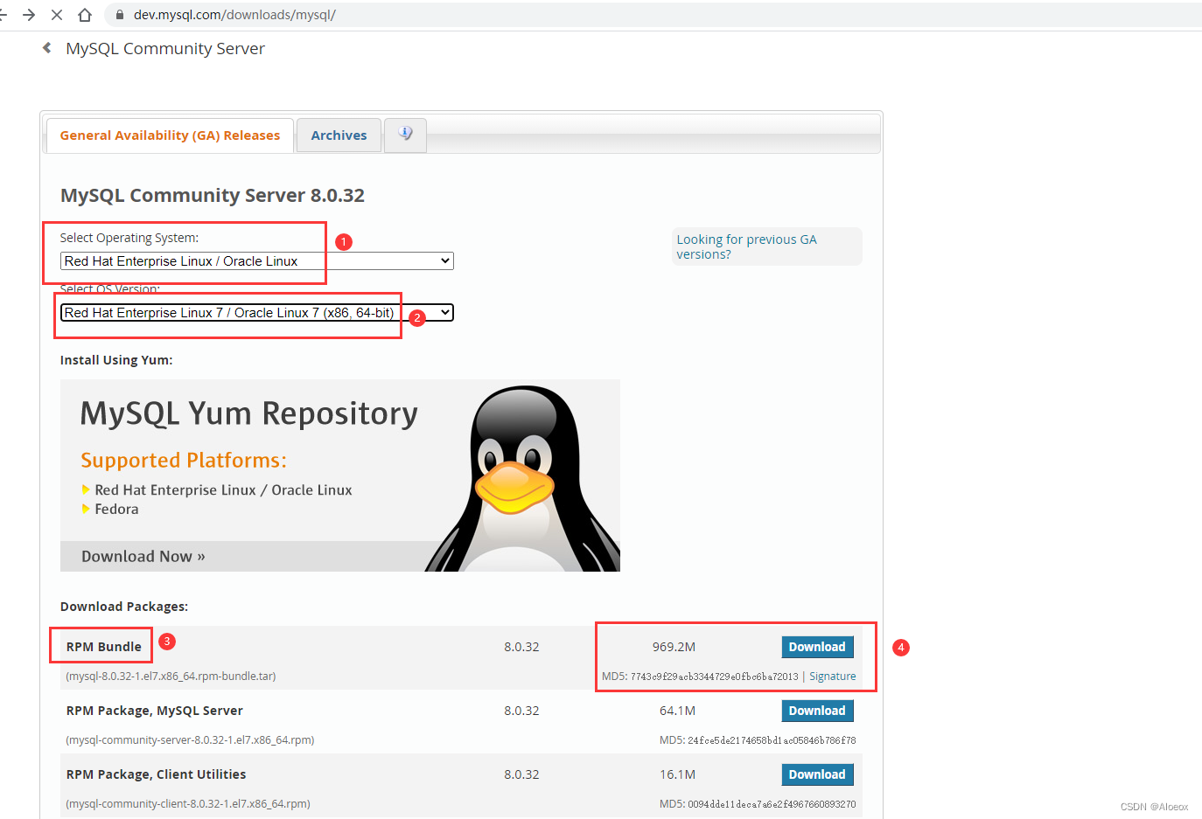The width and height of the screenshot is (1202, 819).
Task: Open the General Availability (GA) Releases tab
Action: pyautogui.click(x=170, y=135)
